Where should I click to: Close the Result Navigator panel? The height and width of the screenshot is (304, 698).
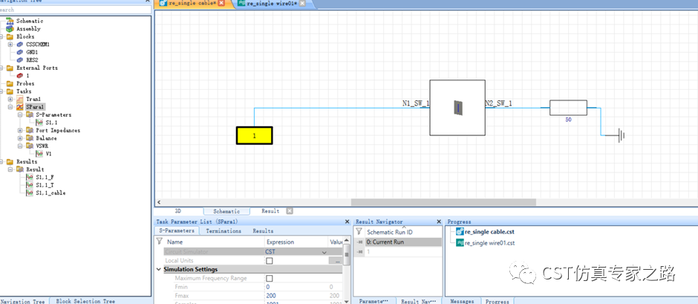click(438, 221)
